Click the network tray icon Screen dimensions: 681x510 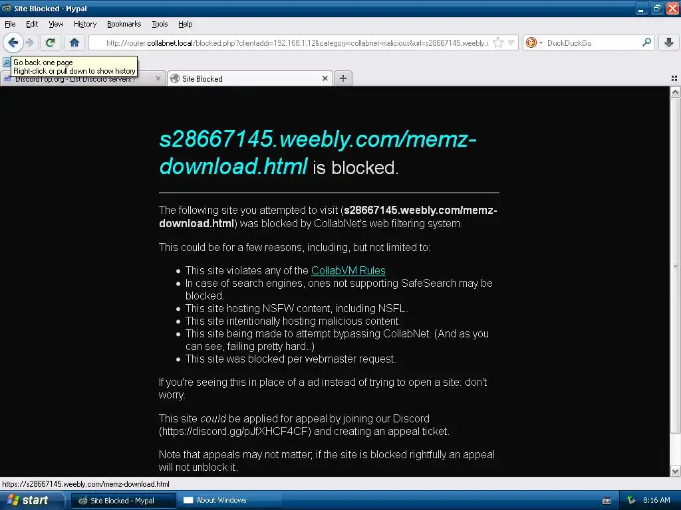click(x=632, y=501)
